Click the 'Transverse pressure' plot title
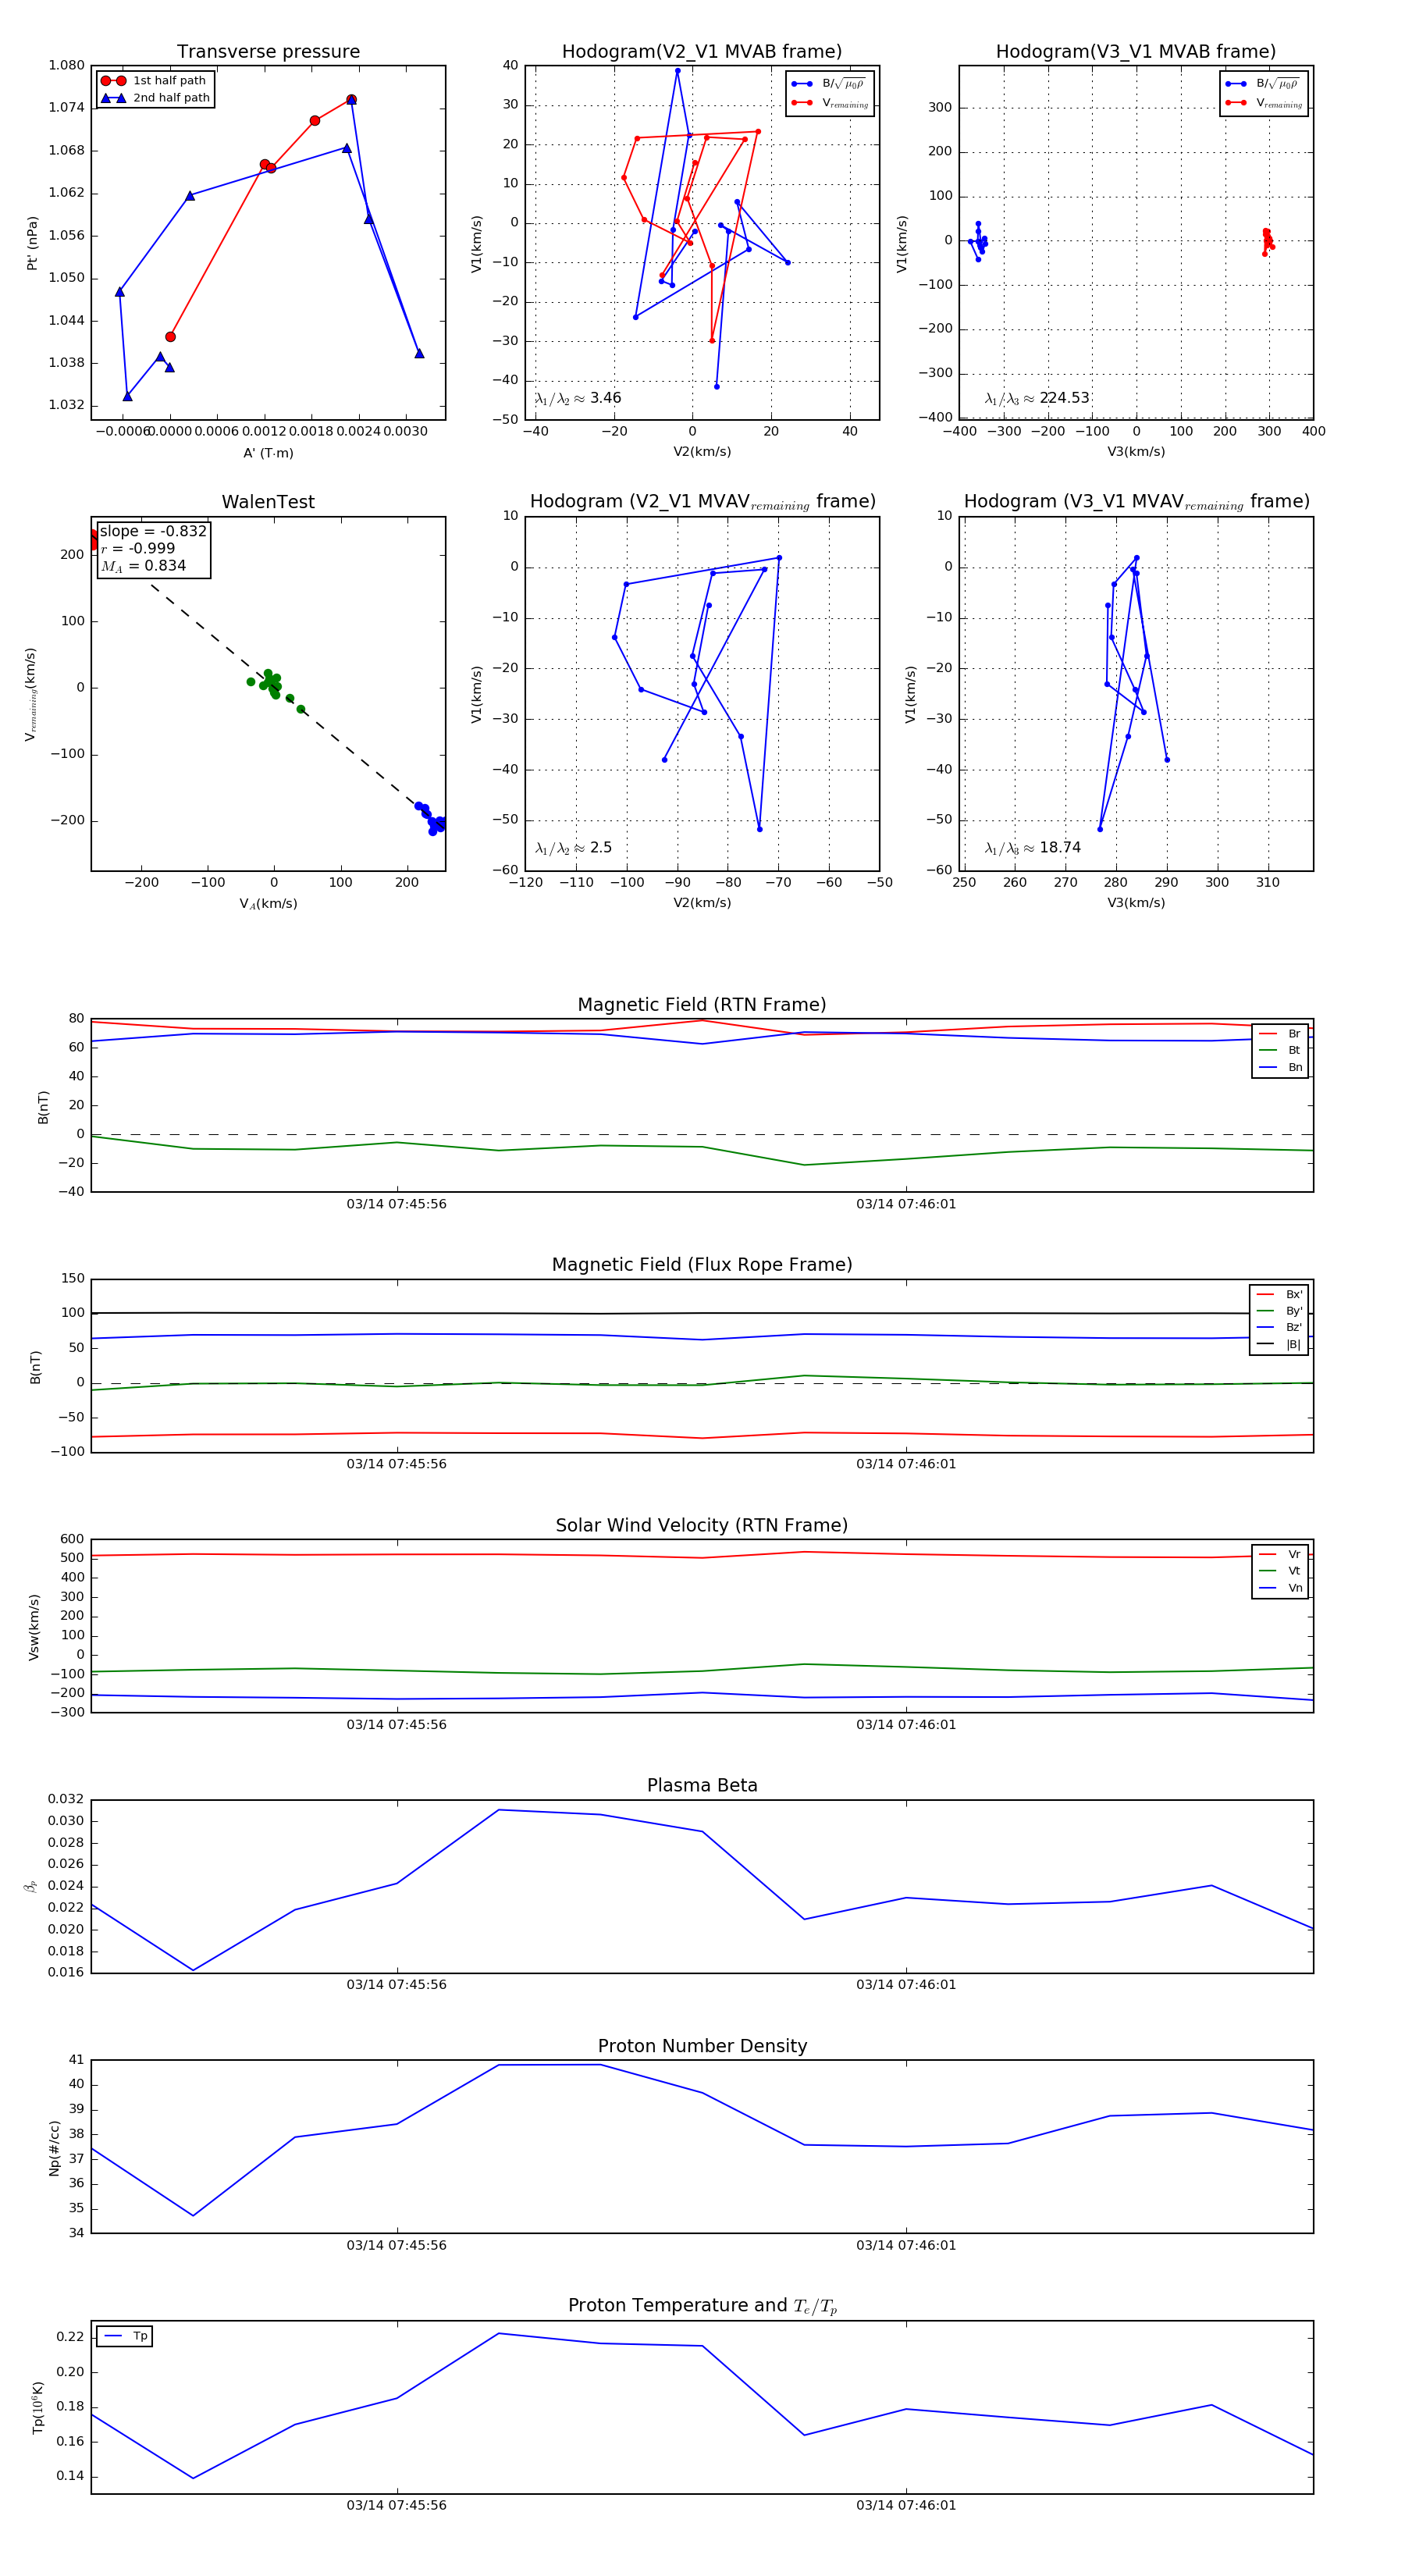 [268, 52]
